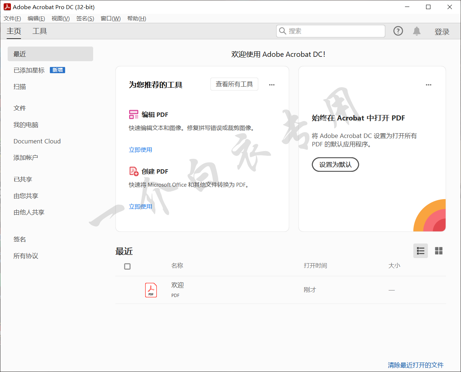This screenshot has height=372, width=461.
Task: Sort by the 名称 column header
Action: tap(177, 266)
